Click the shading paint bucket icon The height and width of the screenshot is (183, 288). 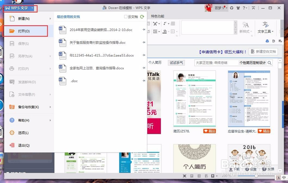coord(165,31)
